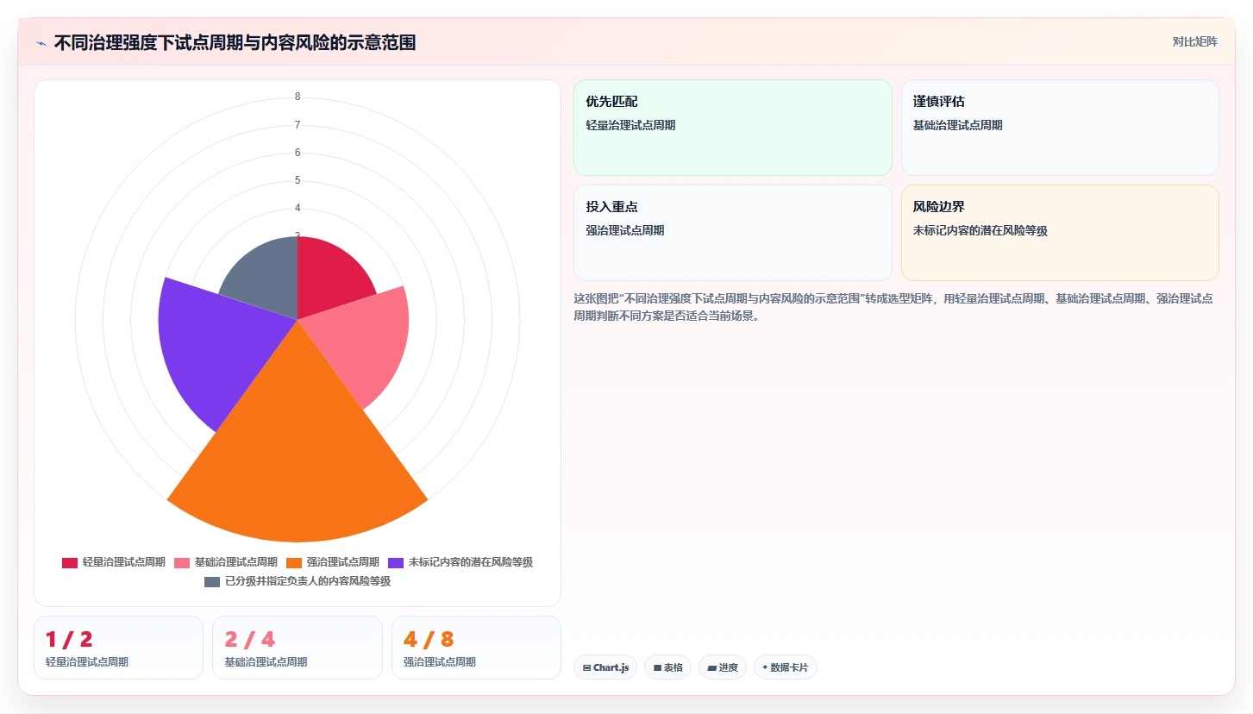This screenshot has width=1253, height=714.
Task: Hide the 已分级并指定负责人的内容风险等级 legend entry
Action: [x=298, y=581]
